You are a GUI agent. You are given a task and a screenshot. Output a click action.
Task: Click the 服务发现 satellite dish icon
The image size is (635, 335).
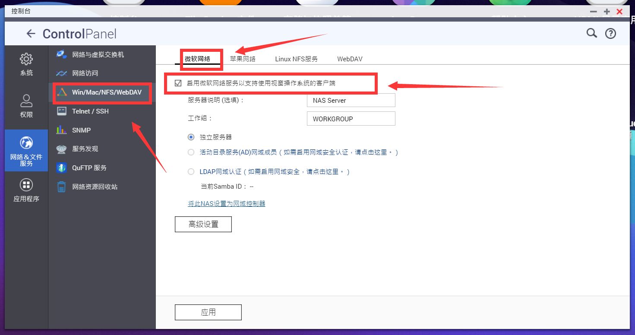click(x=62, y=149)
